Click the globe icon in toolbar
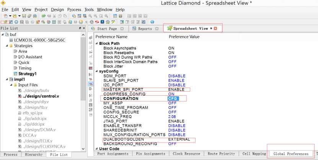The image size is (318, 160). point(152,22)
